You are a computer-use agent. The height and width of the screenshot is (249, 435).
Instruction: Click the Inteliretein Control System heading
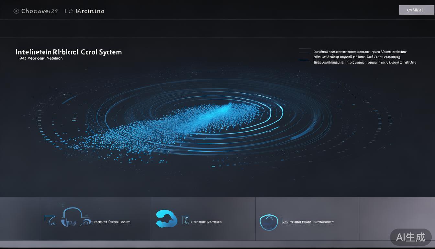69,52
